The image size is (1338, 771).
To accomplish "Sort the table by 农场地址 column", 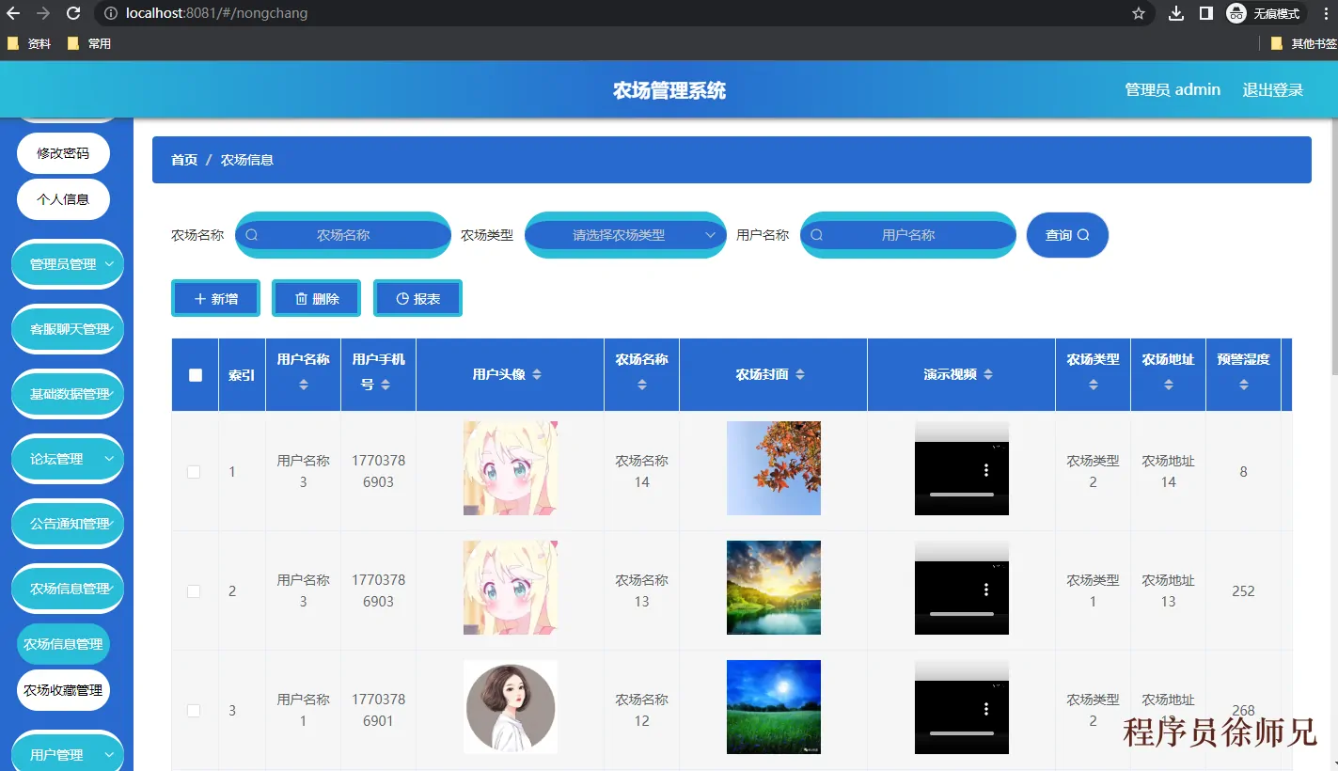I will click(x=1168, y=385).
